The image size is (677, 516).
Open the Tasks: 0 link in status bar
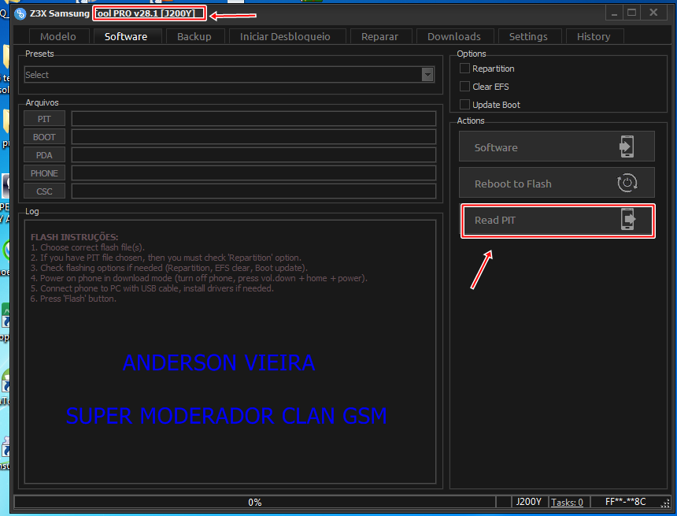pos(567,502)
